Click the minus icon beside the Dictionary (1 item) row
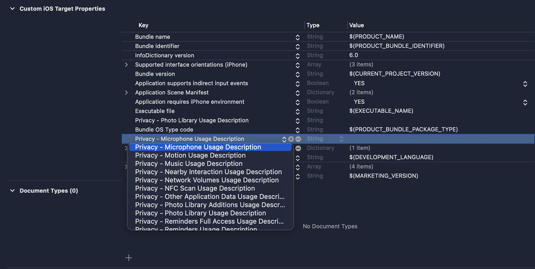This screenshot has width=535, height=269. click(x=298, y=148)
